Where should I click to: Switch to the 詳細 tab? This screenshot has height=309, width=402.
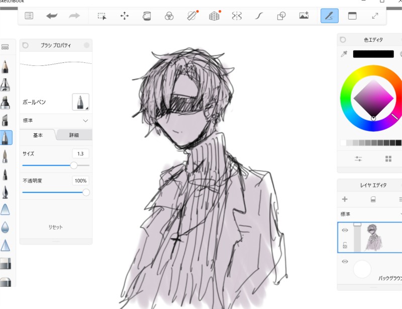tap(74, 135)
